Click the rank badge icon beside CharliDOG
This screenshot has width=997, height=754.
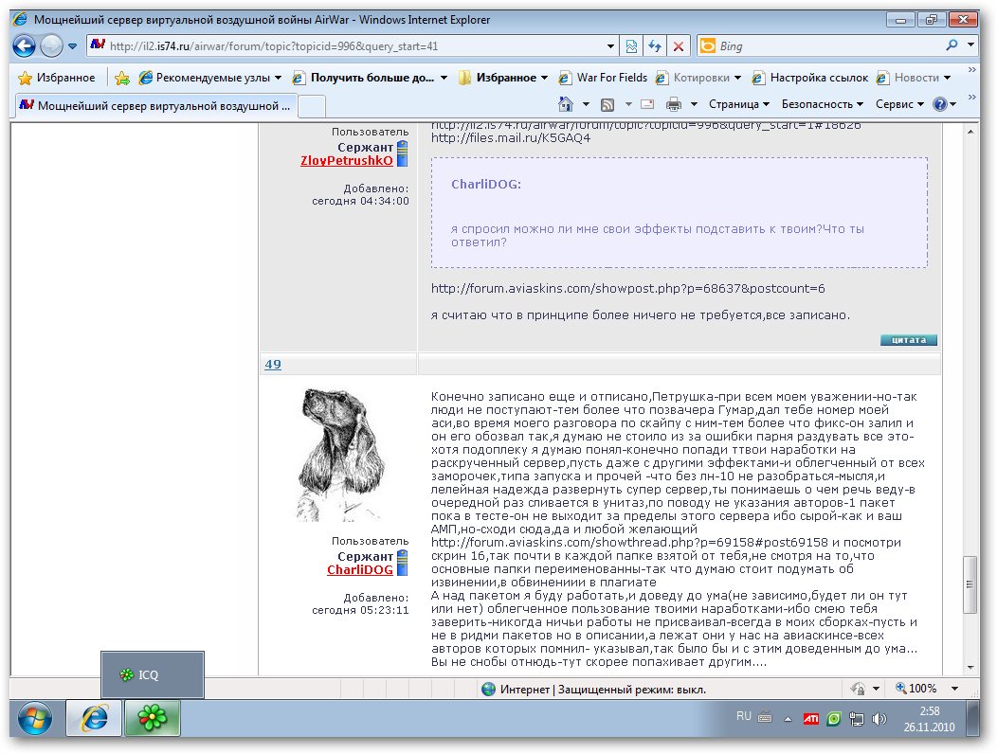[402, 564]
